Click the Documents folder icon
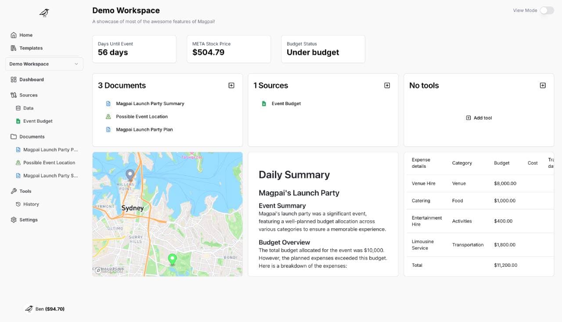 click(x=14, y=137)
